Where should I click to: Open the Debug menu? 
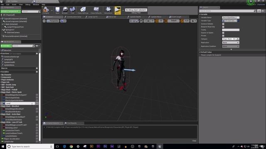(28, 5)
